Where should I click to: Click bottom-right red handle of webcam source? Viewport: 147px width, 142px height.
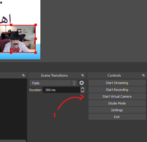[x=36, y=53]
